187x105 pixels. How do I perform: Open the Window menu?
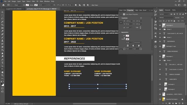(47, 1)
